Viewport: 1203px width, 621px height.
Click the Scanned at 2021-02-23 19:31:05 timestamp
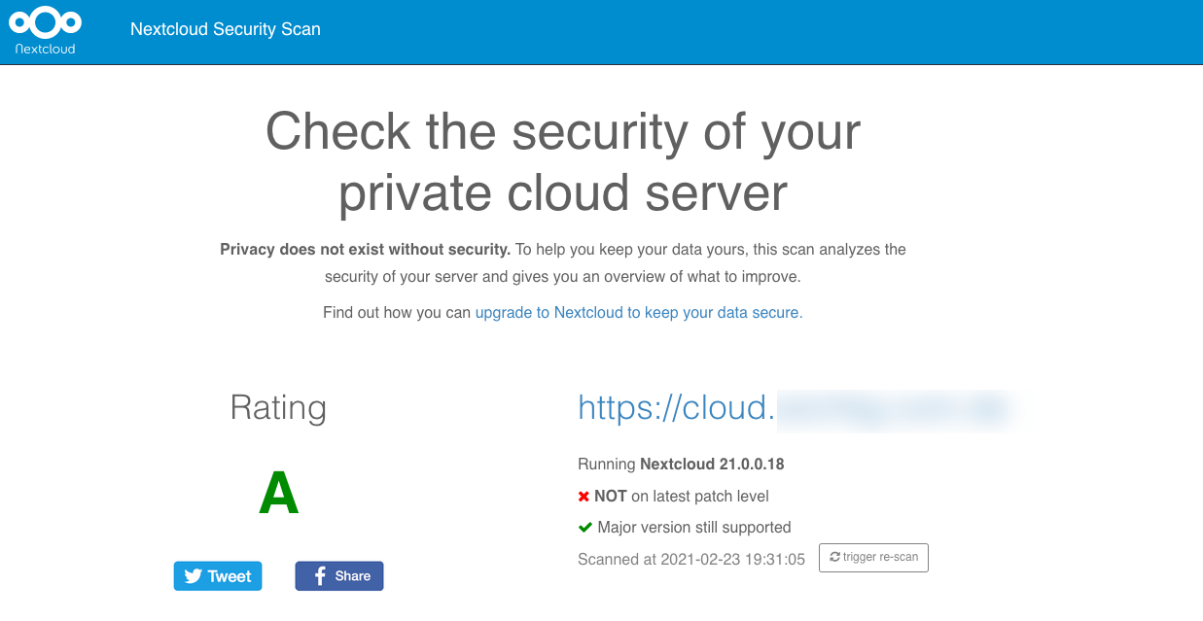[x=691, y=560]
